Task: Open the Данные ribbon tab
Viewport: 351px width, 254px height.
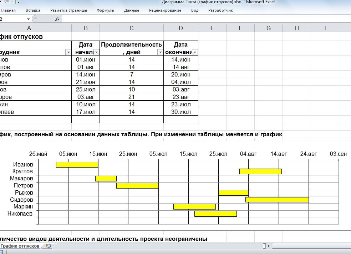Action: pyautogui.click(x=131, y=10)
